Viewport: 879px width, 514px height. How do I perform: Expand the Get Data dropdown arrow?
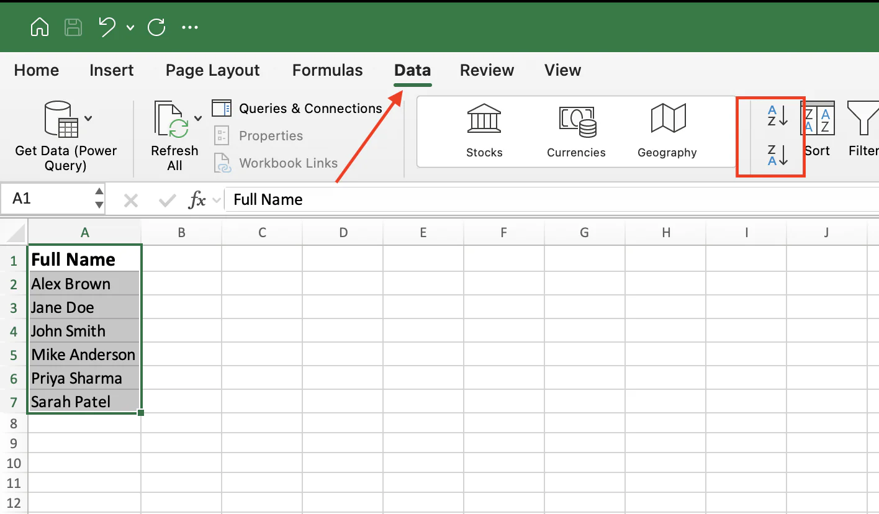click(x=88, y=119)
